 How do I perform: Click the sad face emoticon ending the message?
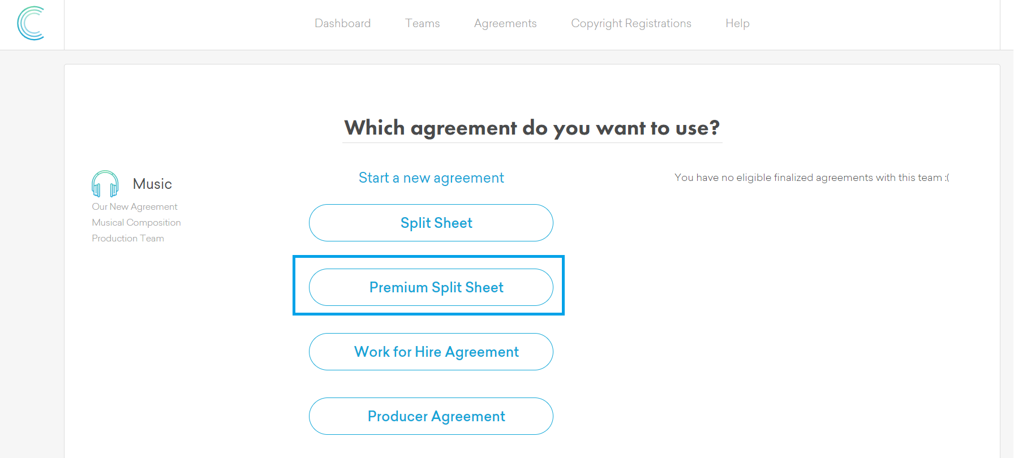coord(947,178)
